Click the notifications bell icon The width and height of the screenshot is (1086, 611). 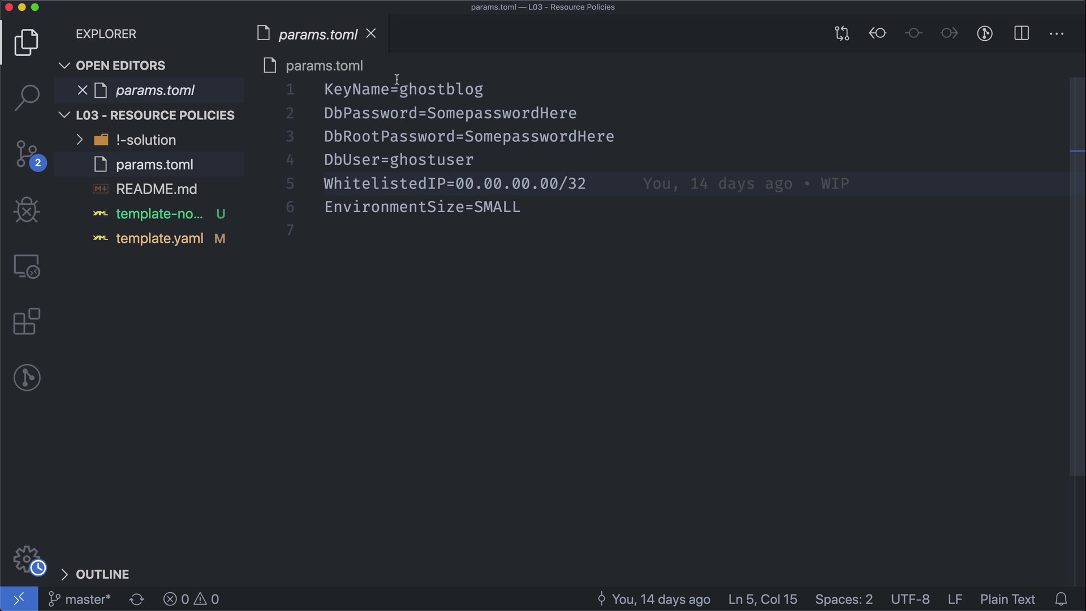(1061, 599)
